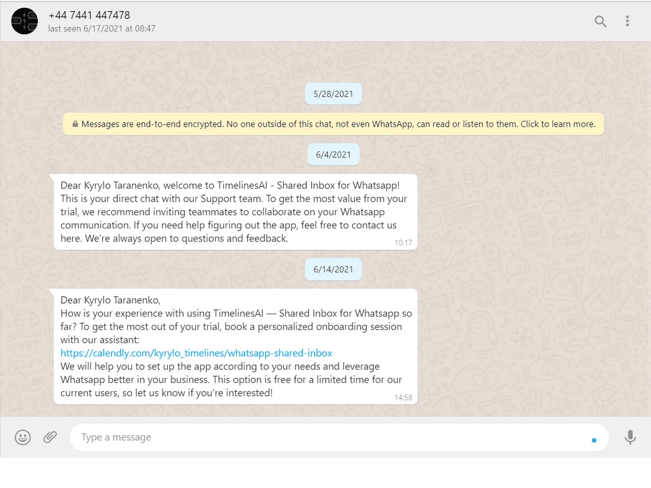This screenshot has width=651, height=488.
Task: Open the three-dot chat menu
Action: coord(627,21)
